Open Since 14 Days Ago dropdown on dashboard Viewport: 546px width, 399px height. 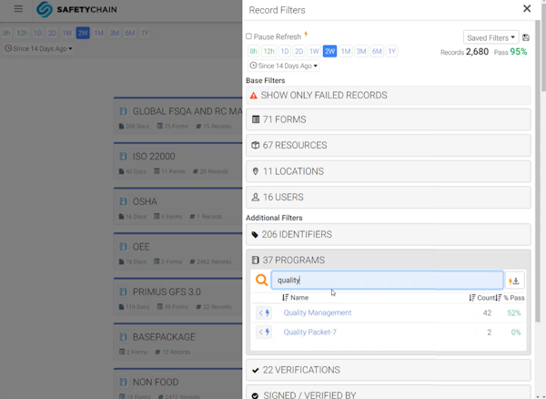click(38, 48)
